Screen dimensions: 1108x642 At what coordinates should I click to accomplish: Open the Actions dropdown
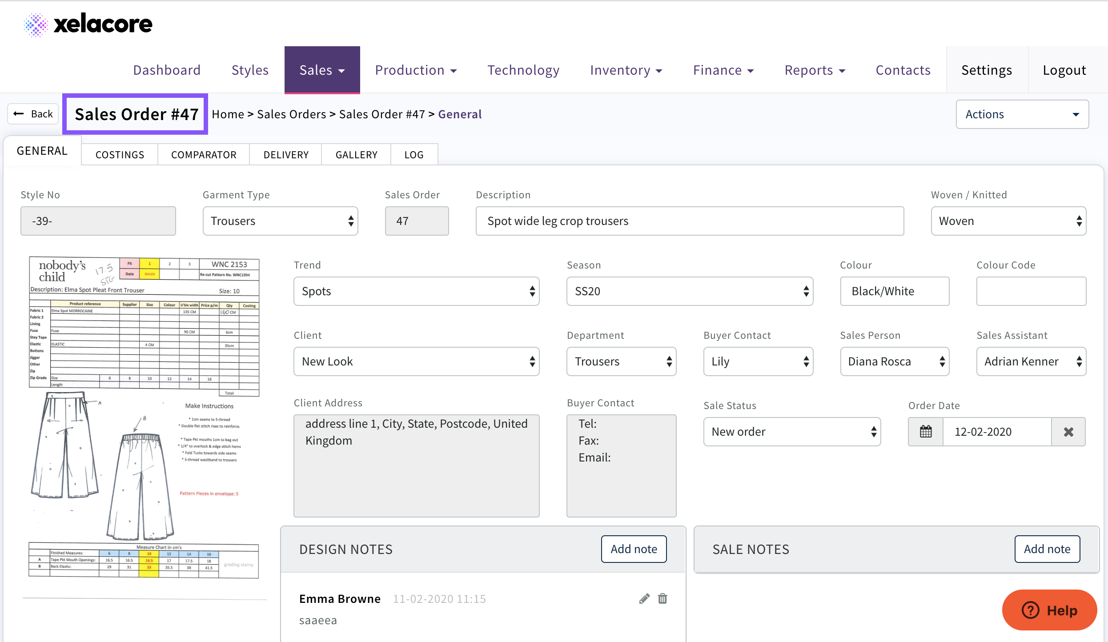click(1022, 114)
